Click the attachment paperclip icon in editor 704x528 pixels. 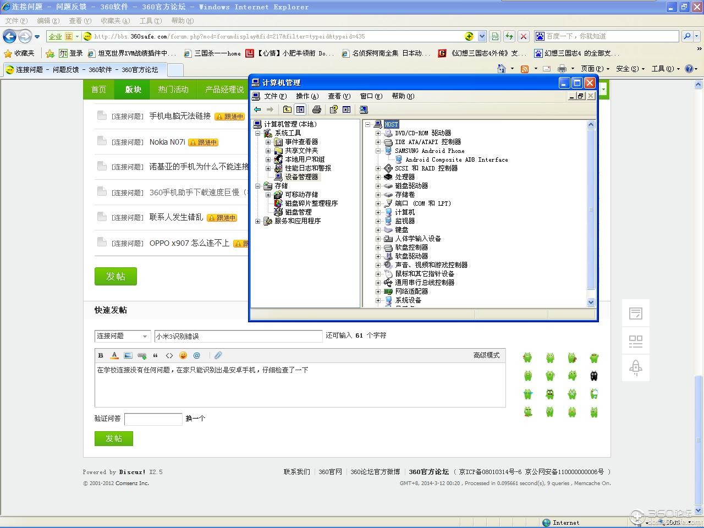point(218,355)
